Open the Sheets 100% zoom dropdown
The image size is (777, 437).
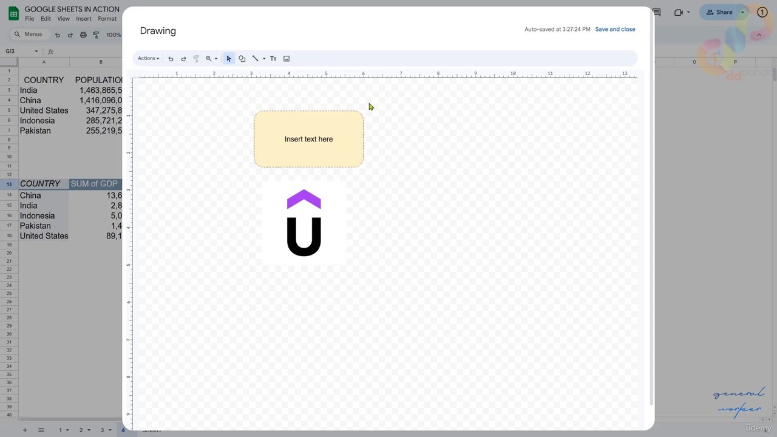pyautogui.click(x=114, y=35)
